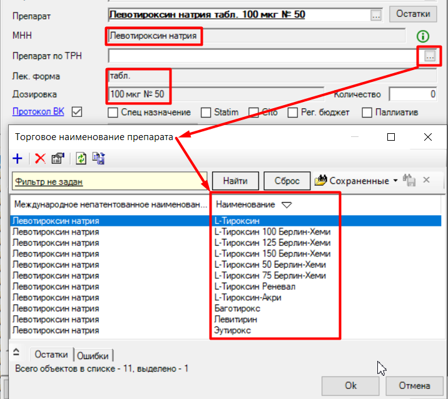The width and height of the screenshot is (448, 399).
Task: Click the green info icon near МНН
Action: 422,36
